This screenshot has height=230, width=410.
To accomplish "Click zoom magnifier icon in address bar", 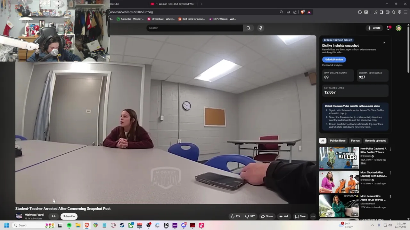I will (281, 12).
